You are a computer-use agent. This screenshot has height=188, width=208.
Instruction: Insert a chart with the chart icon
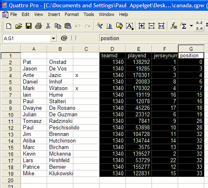coord(109,26)
